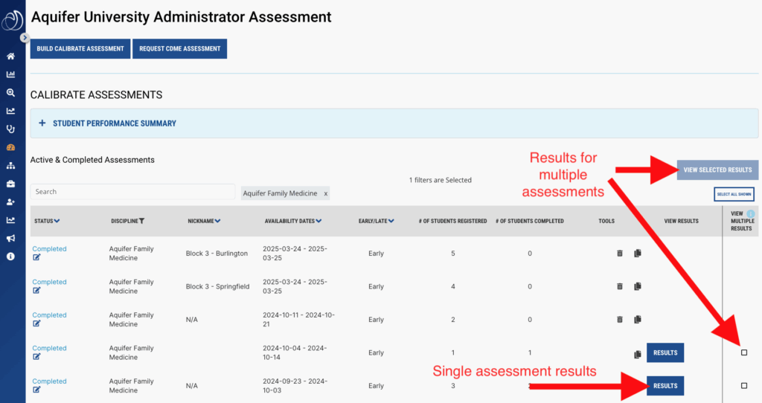Click View Selected Results button
The image size is (762, 403).
[x=717, y=170]
